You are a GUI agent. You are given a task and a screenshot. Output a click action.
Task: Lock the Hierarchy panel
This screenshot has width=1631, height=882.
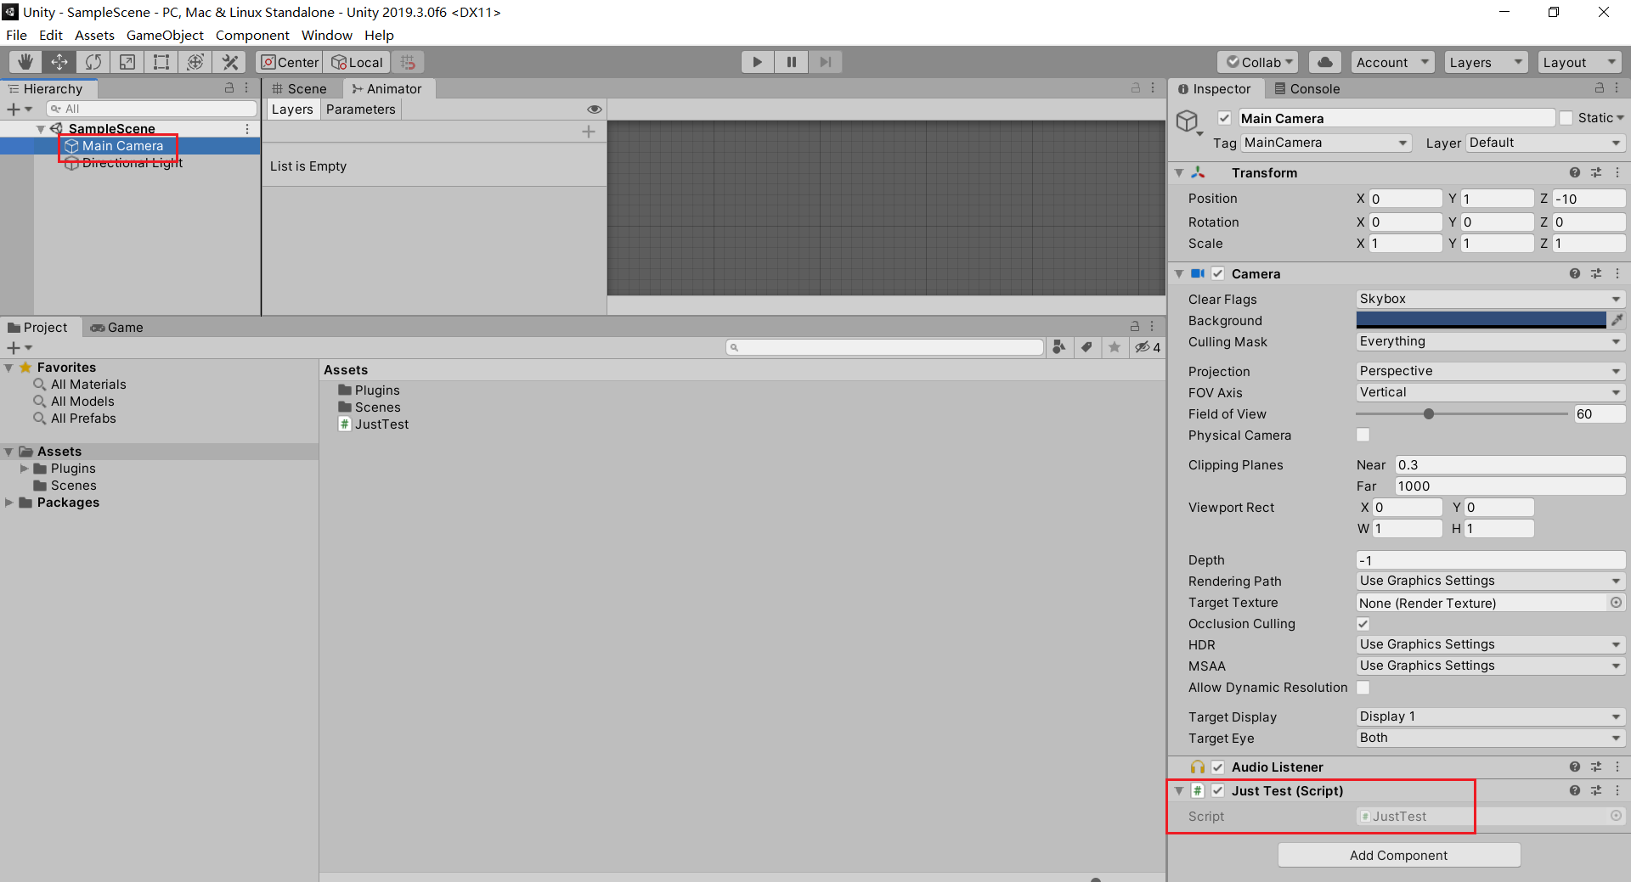[229, 88]
